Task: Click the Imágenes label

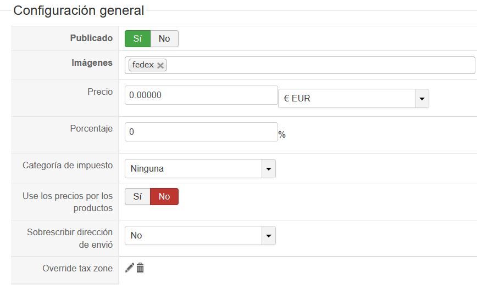Action: pyautogui.click(x=92, y=63)
